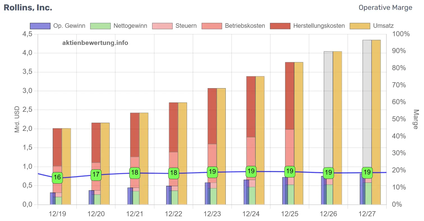Hide the Steuern series via legend label
This screenshot has height=221, width=424.
click(x=186, y=26)
